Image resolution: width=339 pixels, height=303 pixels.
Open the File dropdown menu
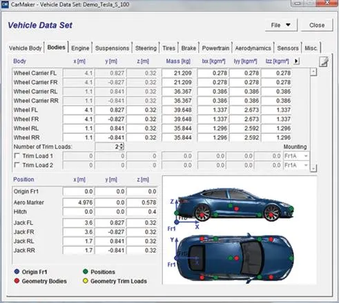point(280,25)
